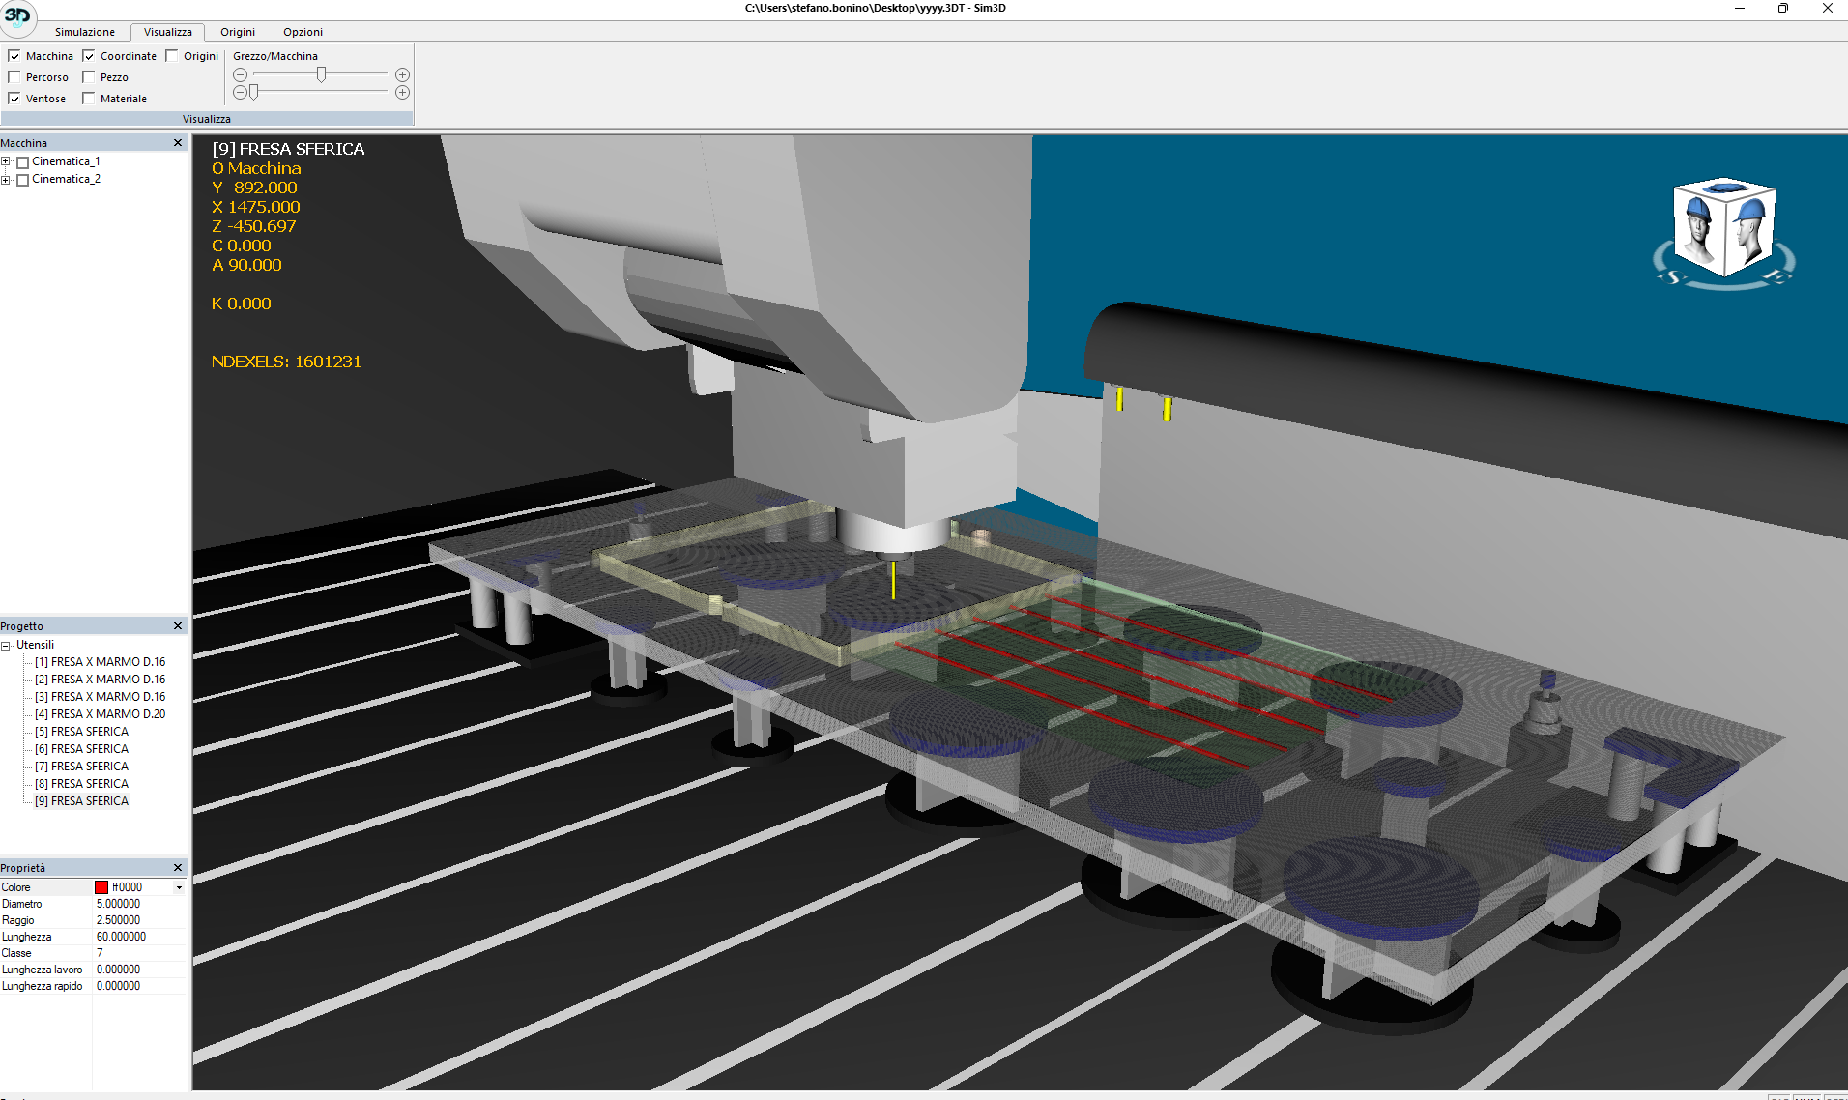Image resolution: width=1848 pixels, height=1100 pixels.
Task: Enable the Pezzo checkbox
Action: (x=89, y=77)
